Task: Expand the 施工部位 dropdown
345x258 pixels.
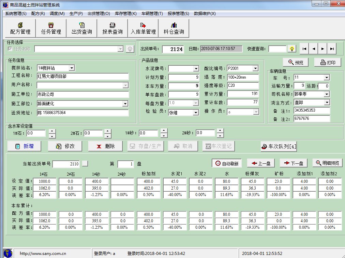Action: click(x=125, y=104)
